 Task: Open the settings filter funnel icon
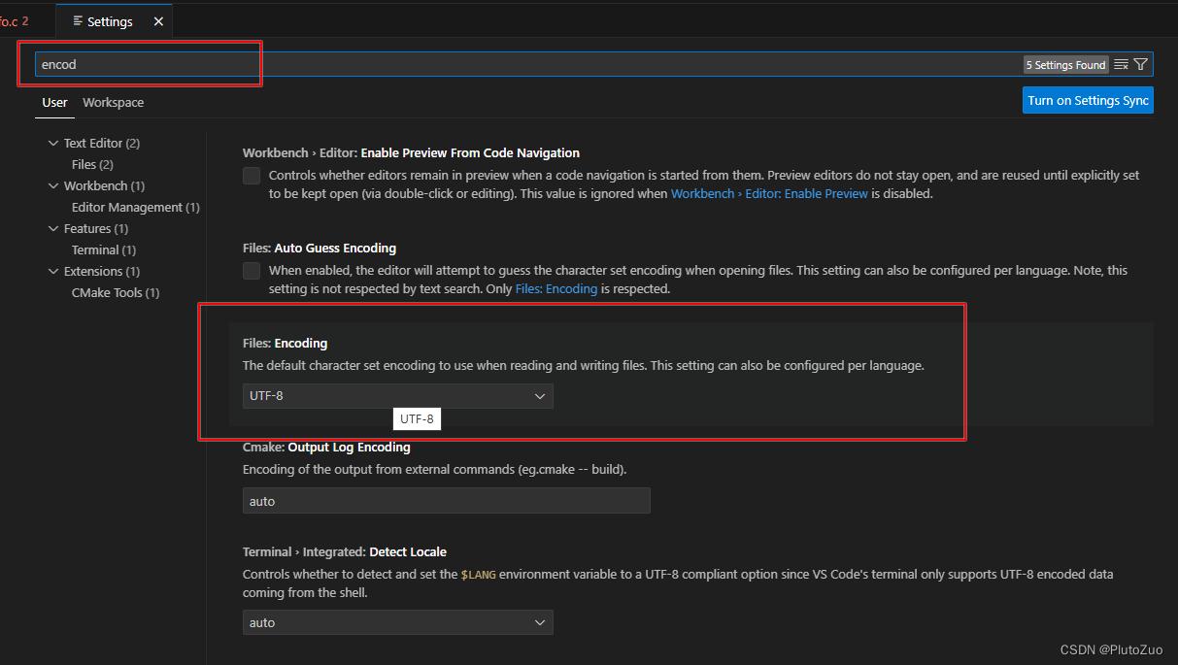[1141, 64]
